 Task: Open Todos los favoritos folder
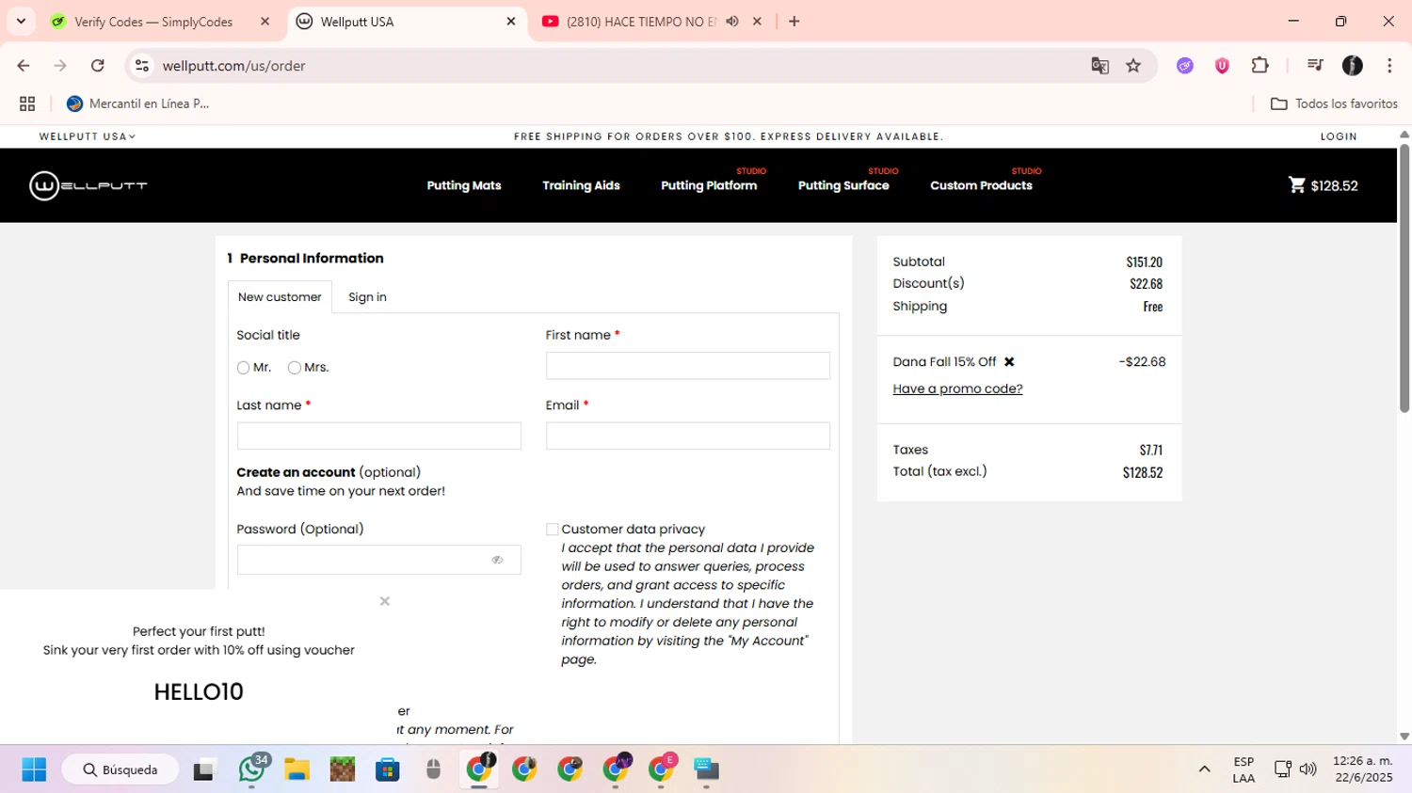1334,103
